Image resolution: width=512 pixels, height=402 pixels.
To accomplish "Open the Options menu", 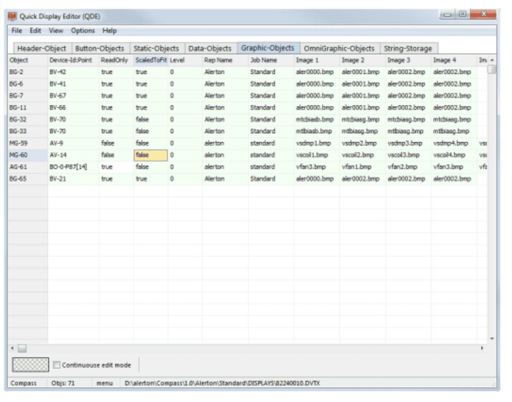I will (83, 31).
